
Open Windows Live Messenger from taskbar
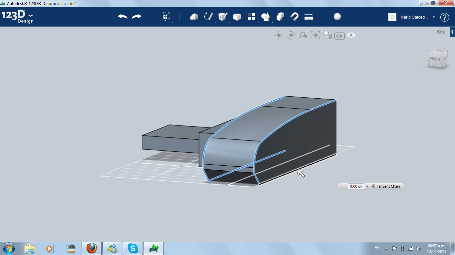point(112,248)
